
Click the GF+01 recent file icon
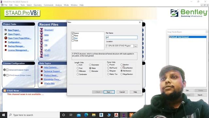pyautogui.click(x=41, y=50)
